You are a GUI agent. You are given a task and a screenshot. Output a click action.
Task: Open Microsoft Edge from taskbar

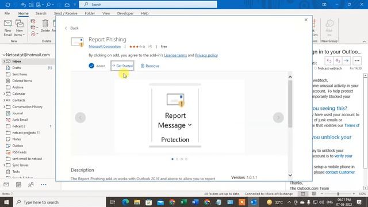[125, 202]
